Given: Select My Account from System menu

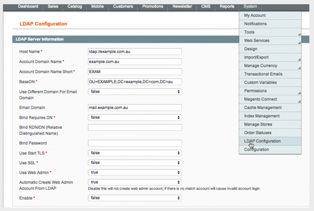Looking at the screenshot, I should click(x=270, y=15).
